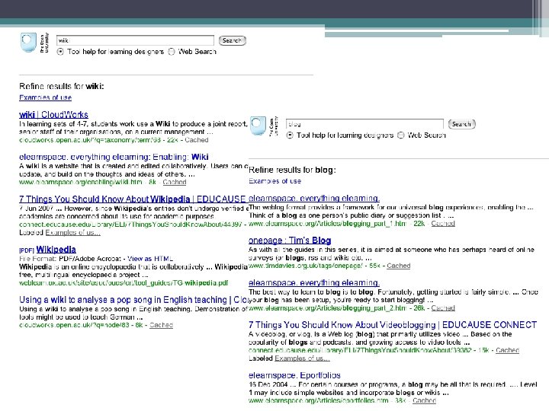Open Cached link for blogging_part_2.htm result

click(x=443, y=308)
